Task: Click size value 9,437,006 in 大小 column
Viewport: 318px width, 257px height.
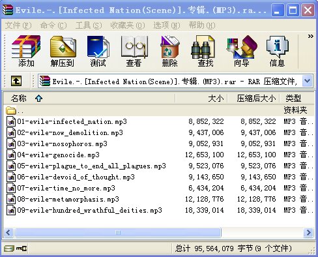Action: point(206,132)
